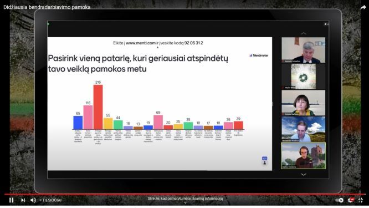Expand more info chevron below Slinkite text
This screenshot has height=208, width=369.
coord(185,203)
